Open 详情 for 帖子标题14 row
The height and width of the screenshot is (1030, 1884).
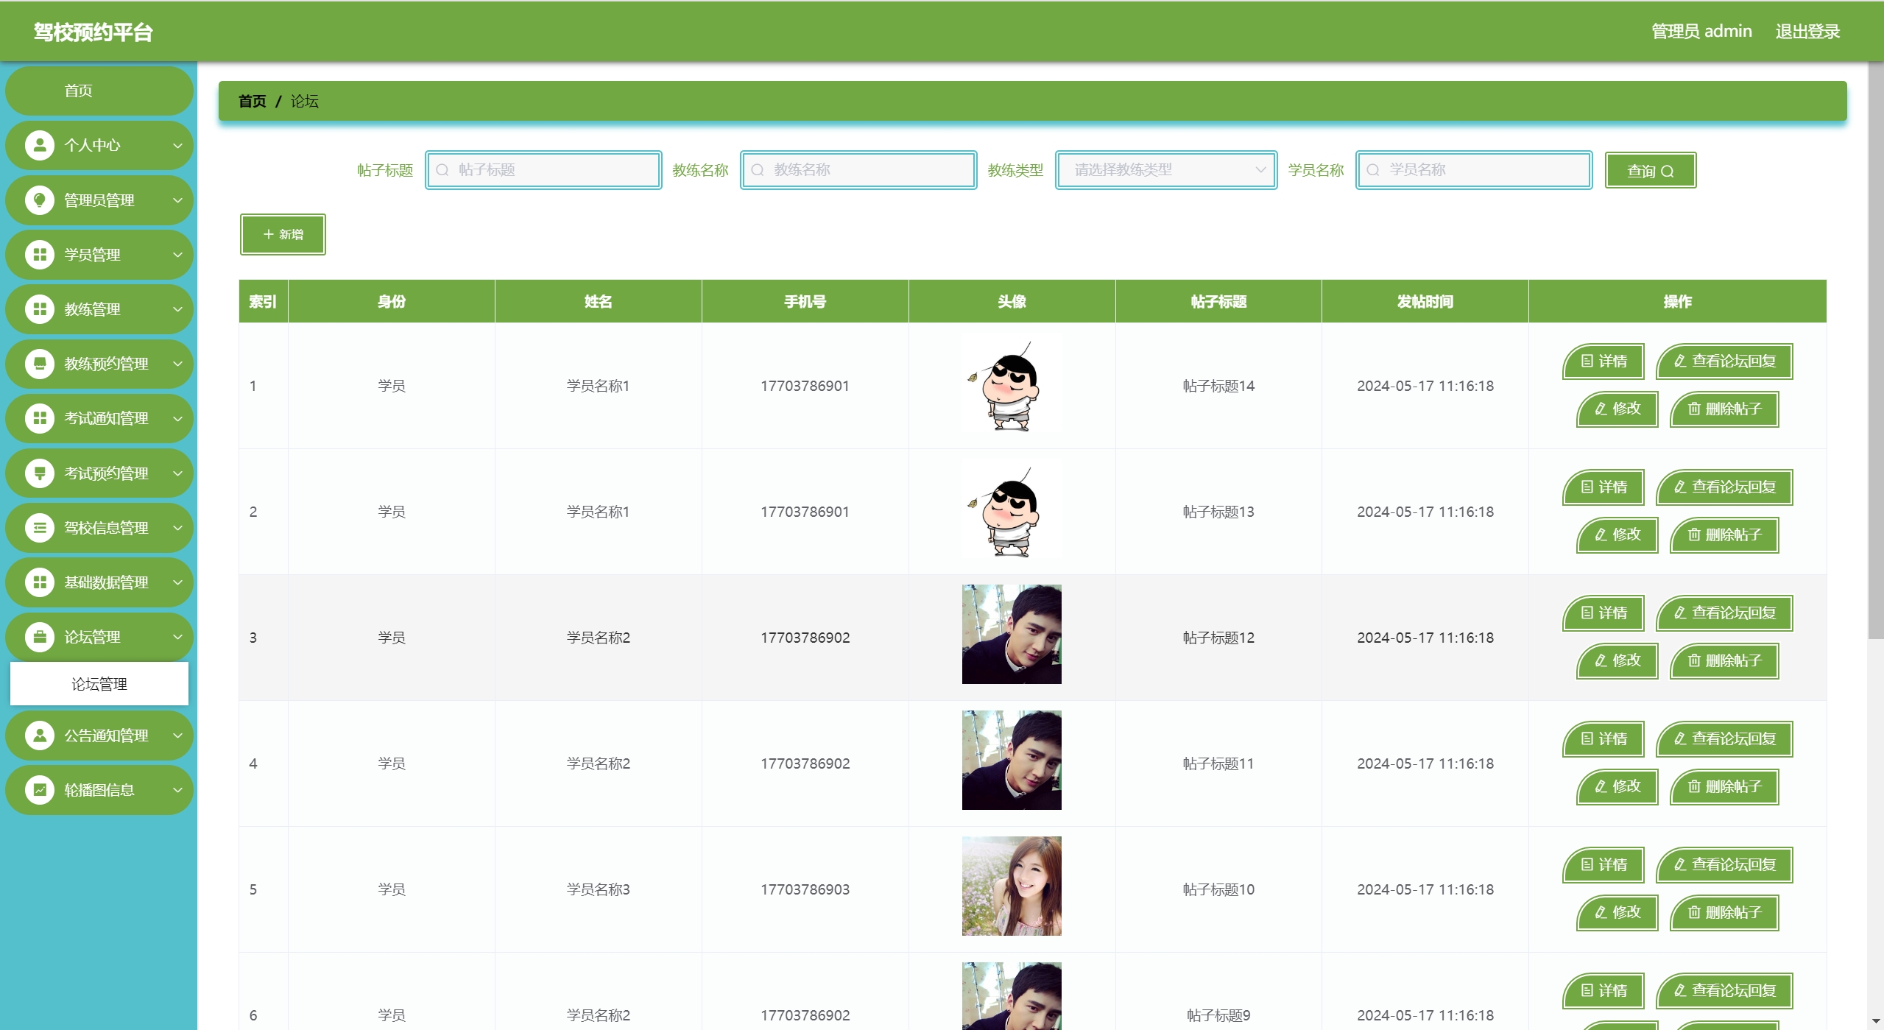[1603, 361]
